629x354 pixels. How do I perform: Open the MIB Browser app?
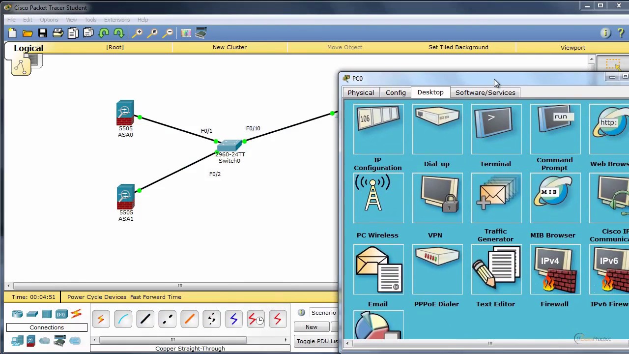click(555, 198)
